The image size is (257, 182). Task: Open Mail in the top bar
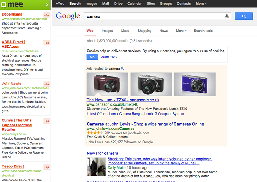pyautogui.click(x=106, y=3)
